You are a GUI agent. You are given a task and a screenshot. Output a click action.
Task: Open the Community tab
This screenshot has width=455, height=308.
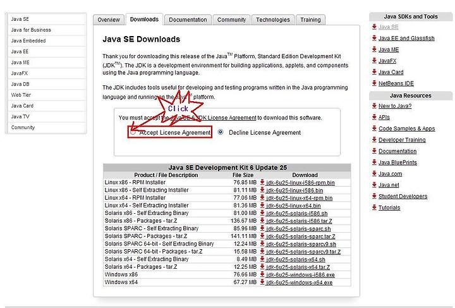point(231,20)
